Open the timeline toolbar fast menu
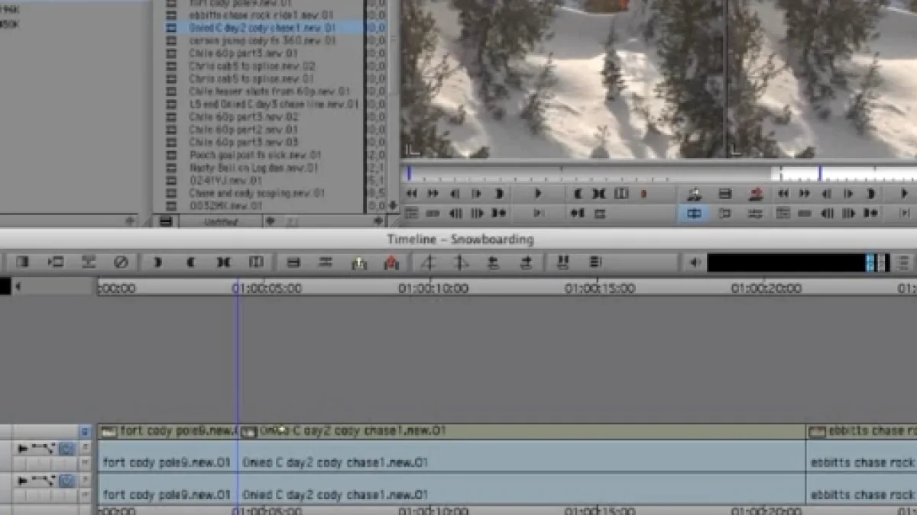 pos(595,262)
